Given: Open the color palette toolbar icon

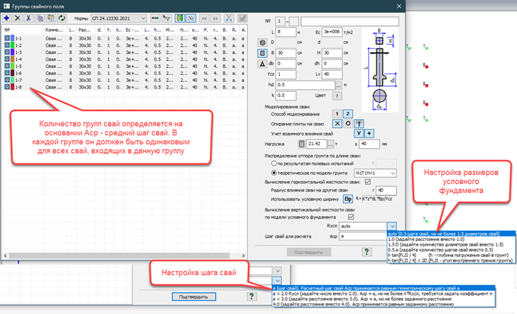Looking at the screenshot, I should click(155, 18).
